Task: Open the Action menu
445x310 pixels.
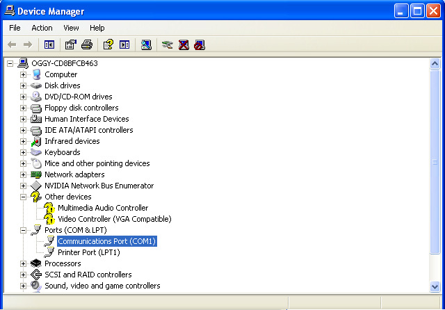Action: coord(42,28)
